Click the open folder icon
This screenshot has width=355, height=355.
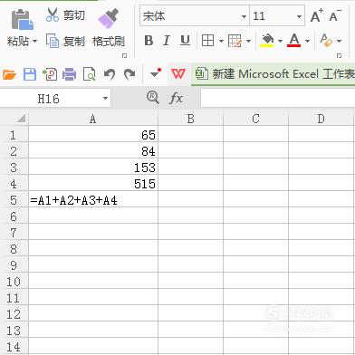(x=9, y=74)
